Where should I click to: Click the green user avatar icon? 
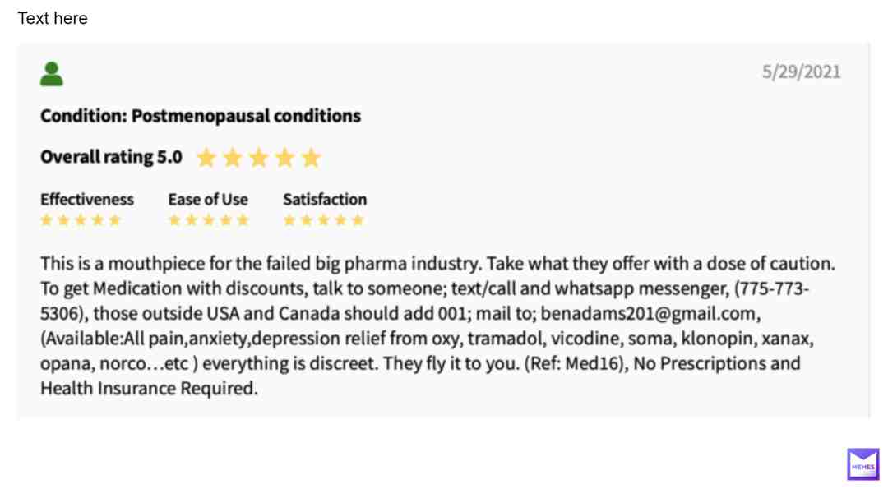point(52,74)
